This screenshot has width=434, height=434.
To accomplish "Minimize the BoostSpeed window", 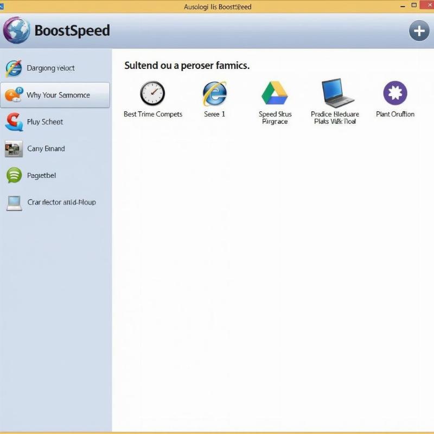I will 403,7.
